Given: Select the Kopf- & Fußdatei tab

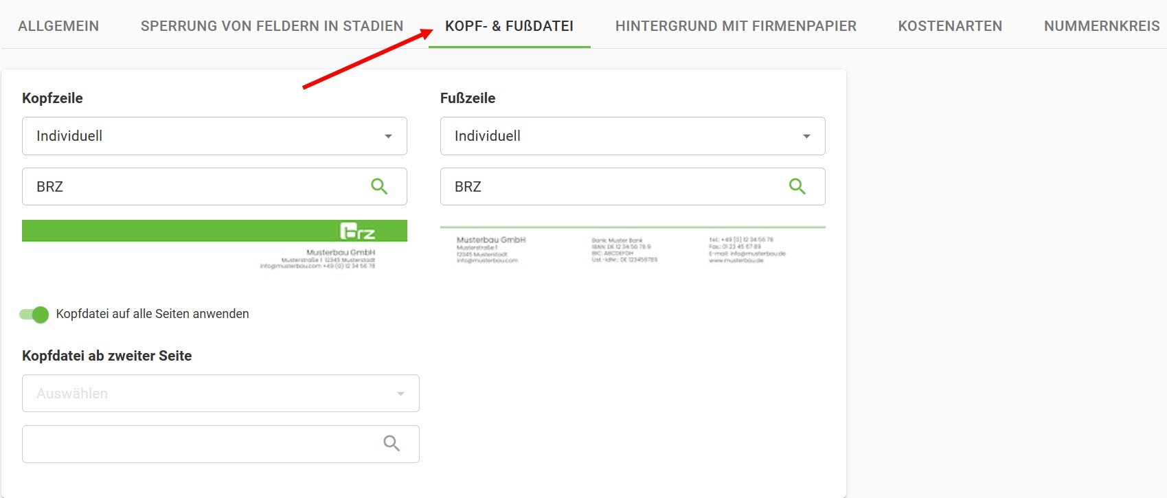Looking at the screenshot, I should coord(509,26).
